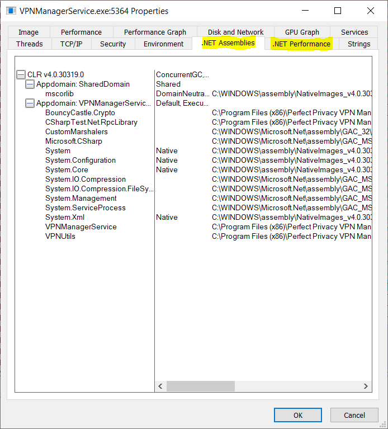This screenshot has height=429, width=388.
Task: Click the Appdomain: SharedDomain label
Action: [x=83, y=84]
